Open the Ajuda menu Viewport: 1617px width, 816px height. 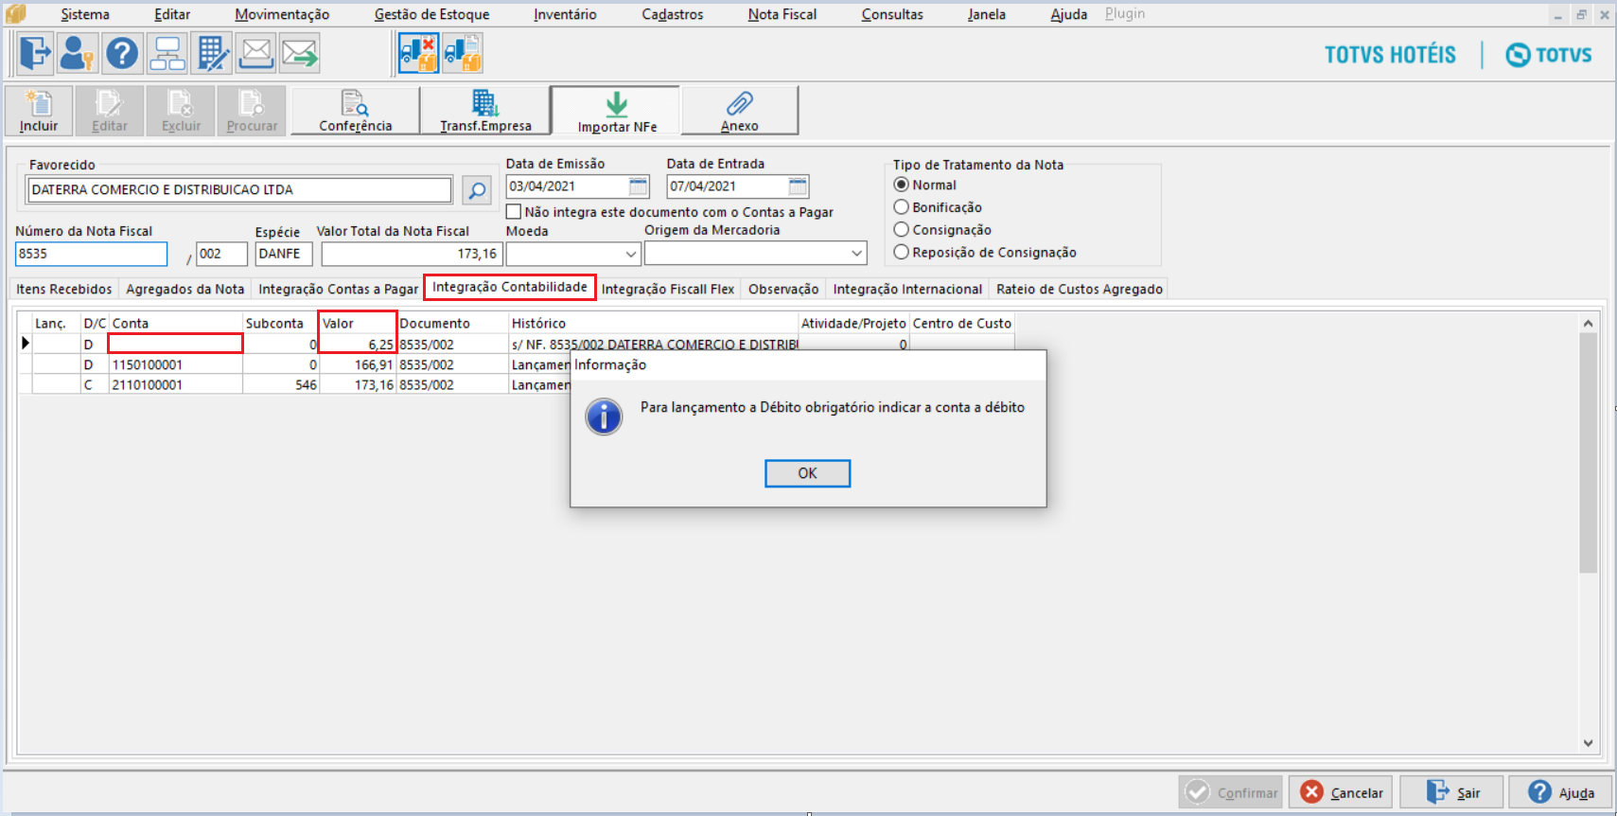tap(1068, 14)
